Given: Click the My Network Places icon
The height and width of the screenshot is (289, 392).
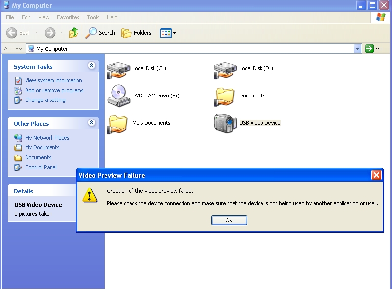Looking at the screenshot, I should click(x=18, y=138).
